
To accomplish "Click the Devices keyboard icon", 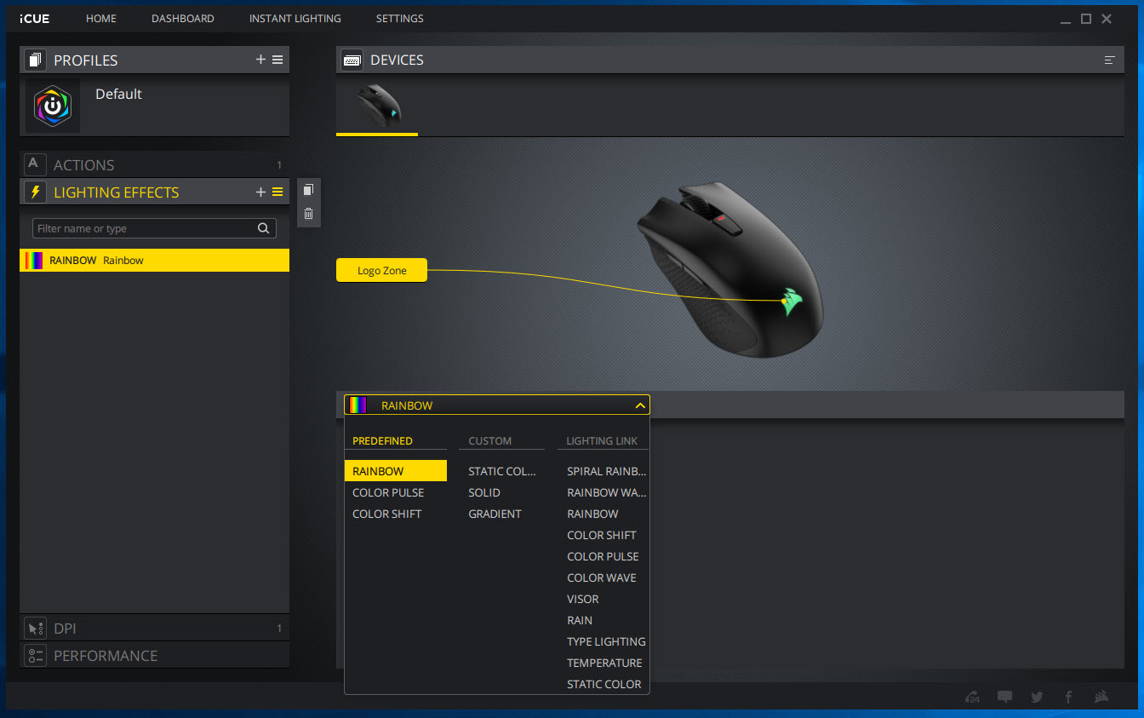I will pyautogui.click(x=352, y=60).
